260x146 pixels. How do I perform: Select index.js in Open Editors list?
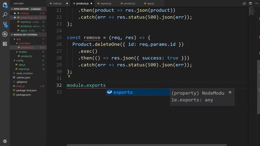click(28, 13)
